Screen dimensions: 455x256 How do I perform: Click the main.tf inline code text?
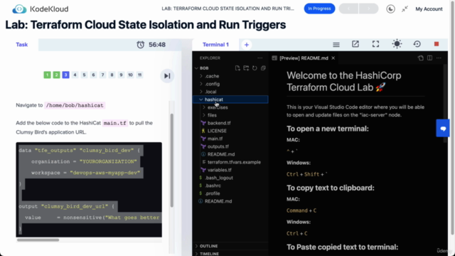click(115, 123)
